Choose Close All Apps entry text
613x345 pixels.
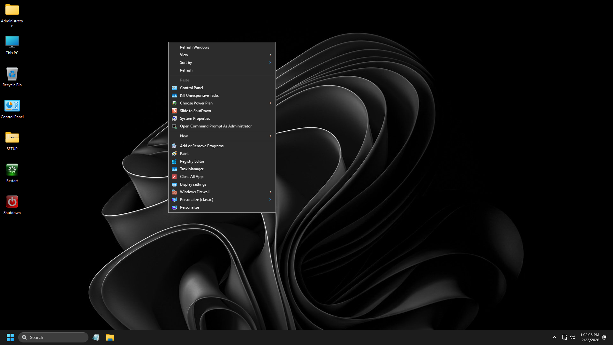pos(192,177)
